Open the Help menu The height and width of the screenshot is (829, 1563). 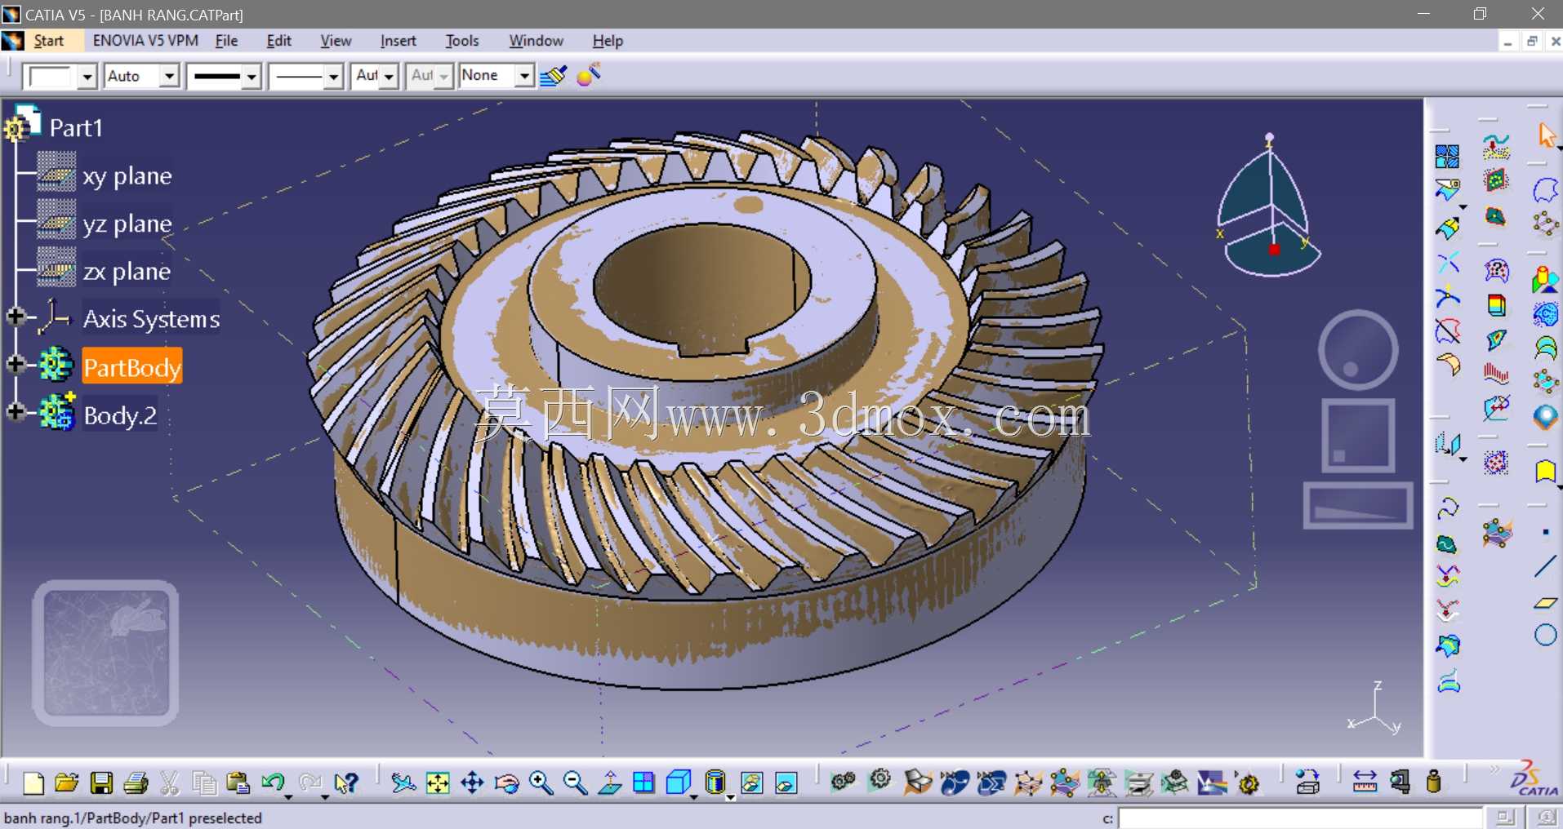[x=608, y=41]
